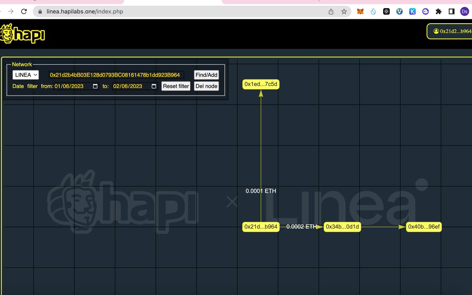
Task: Open the blue water-drop wallet extension
Action: (x=373, y=11)
